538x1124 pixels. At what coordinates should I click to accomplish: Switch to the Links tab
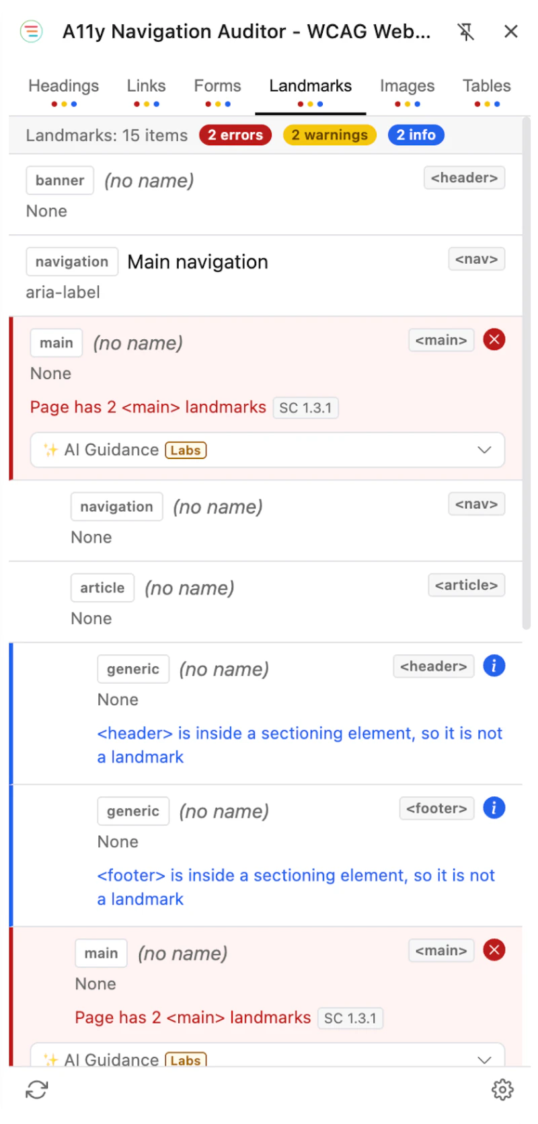pos(146,92)
